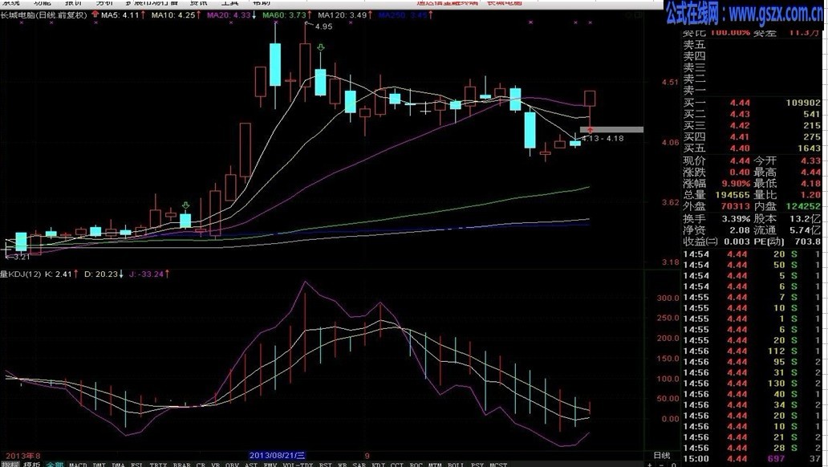Click the red up-arrow icon beside the stock title

coord(95,14)
